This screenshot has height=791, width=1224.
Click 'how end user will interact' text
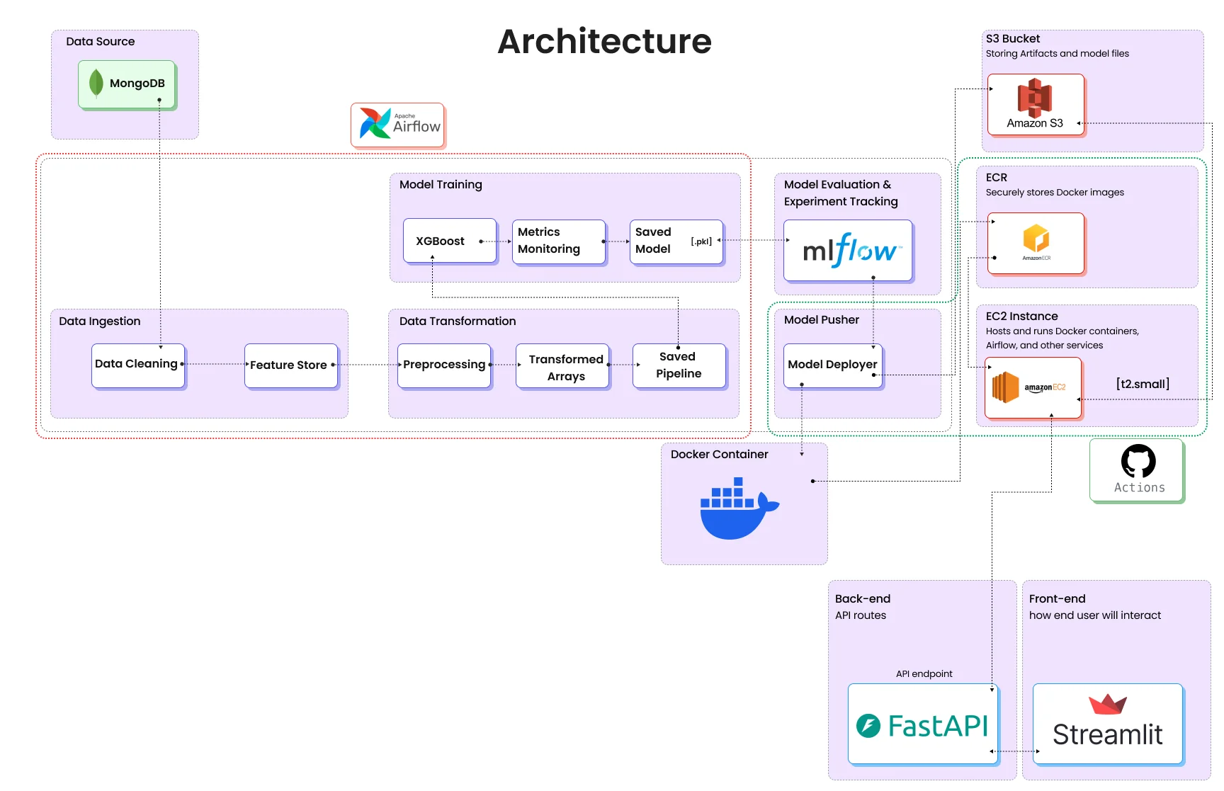pos(1095,616)
